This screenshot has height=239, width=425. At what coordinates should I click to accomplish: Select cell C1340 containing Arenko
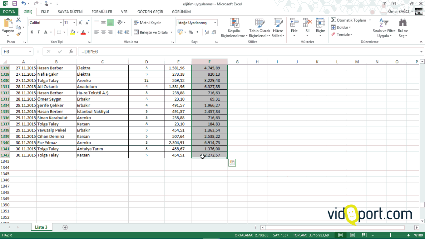click(x=102, y=143)
